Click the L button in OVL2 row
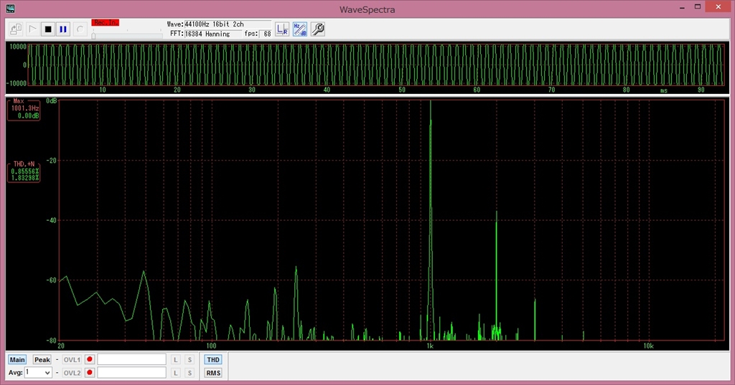The height and width of the screenshot is (385, 735). click(175, 373)
